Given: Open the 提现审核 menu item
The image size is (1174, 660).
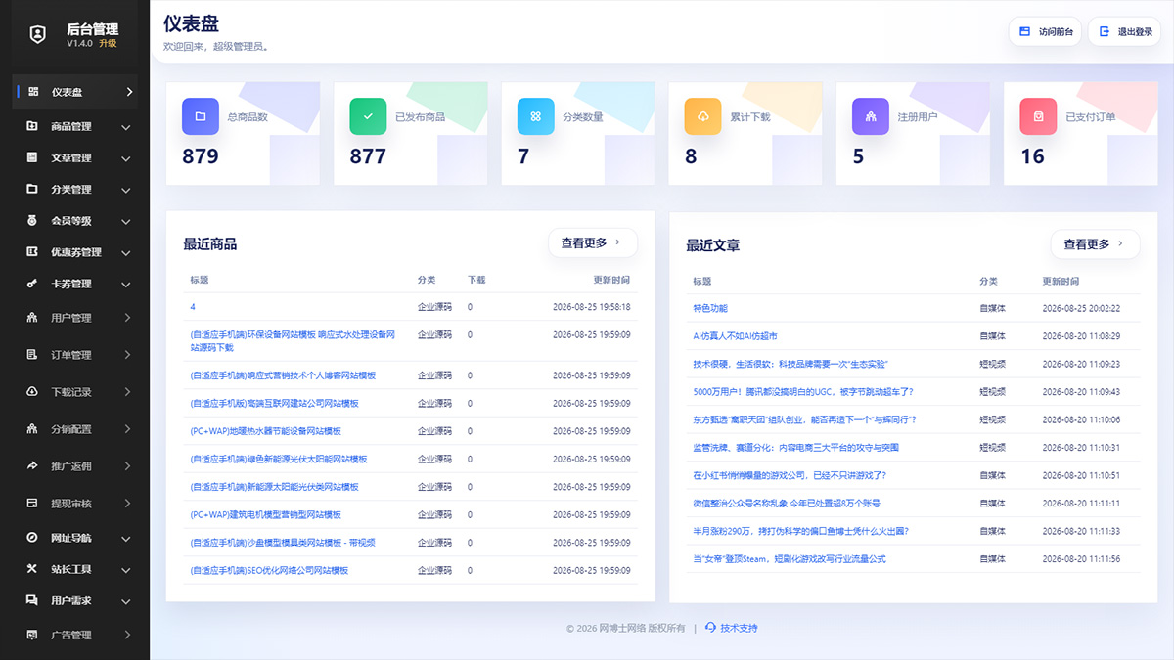Looking at the screenshot, I should click(76, 504).
